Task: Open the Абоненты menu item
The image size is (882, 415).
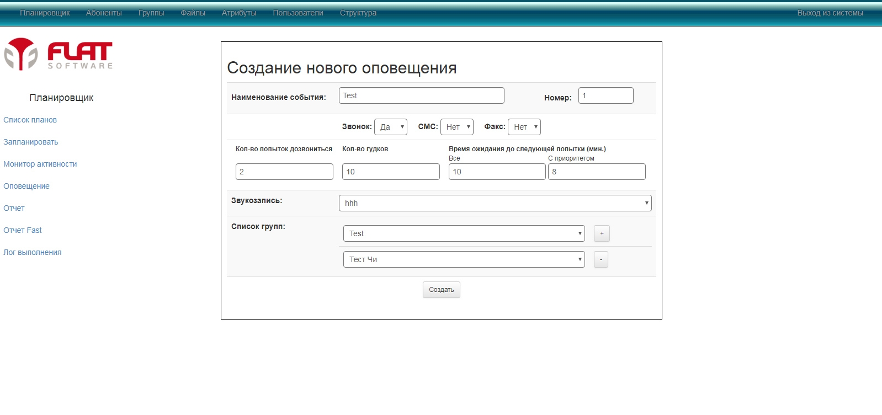Action: 104,13
